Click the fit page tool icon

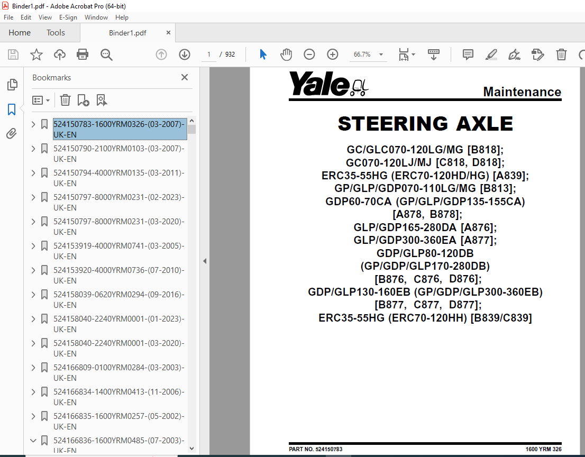[404, 54]
